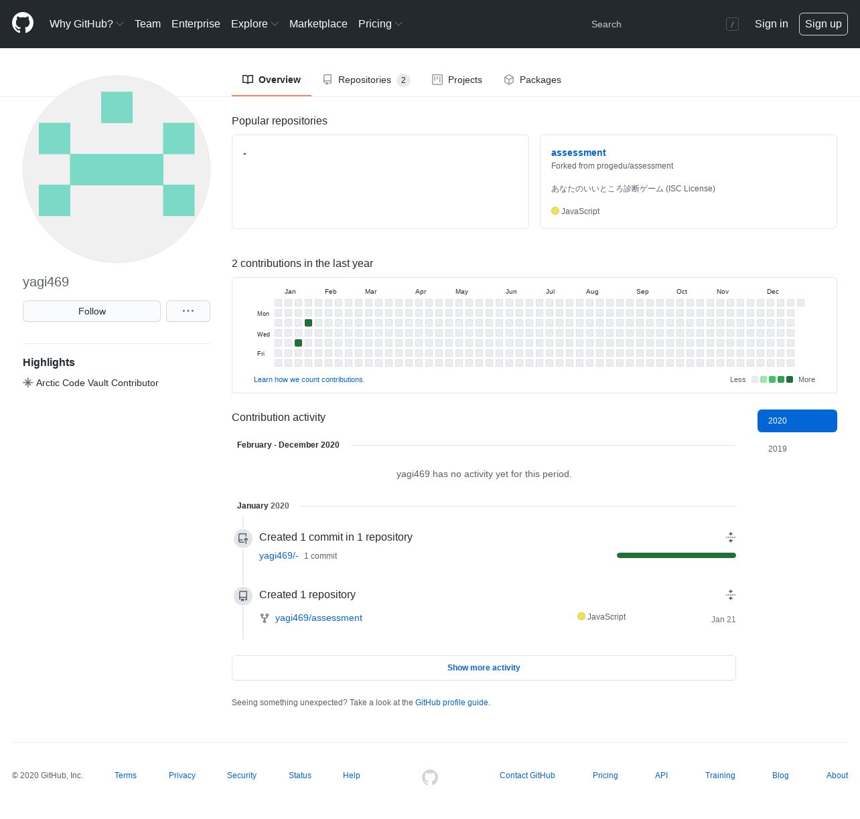Open Security in the footer
The height and width of the screenshot is (819, 860).
point(242,776)
